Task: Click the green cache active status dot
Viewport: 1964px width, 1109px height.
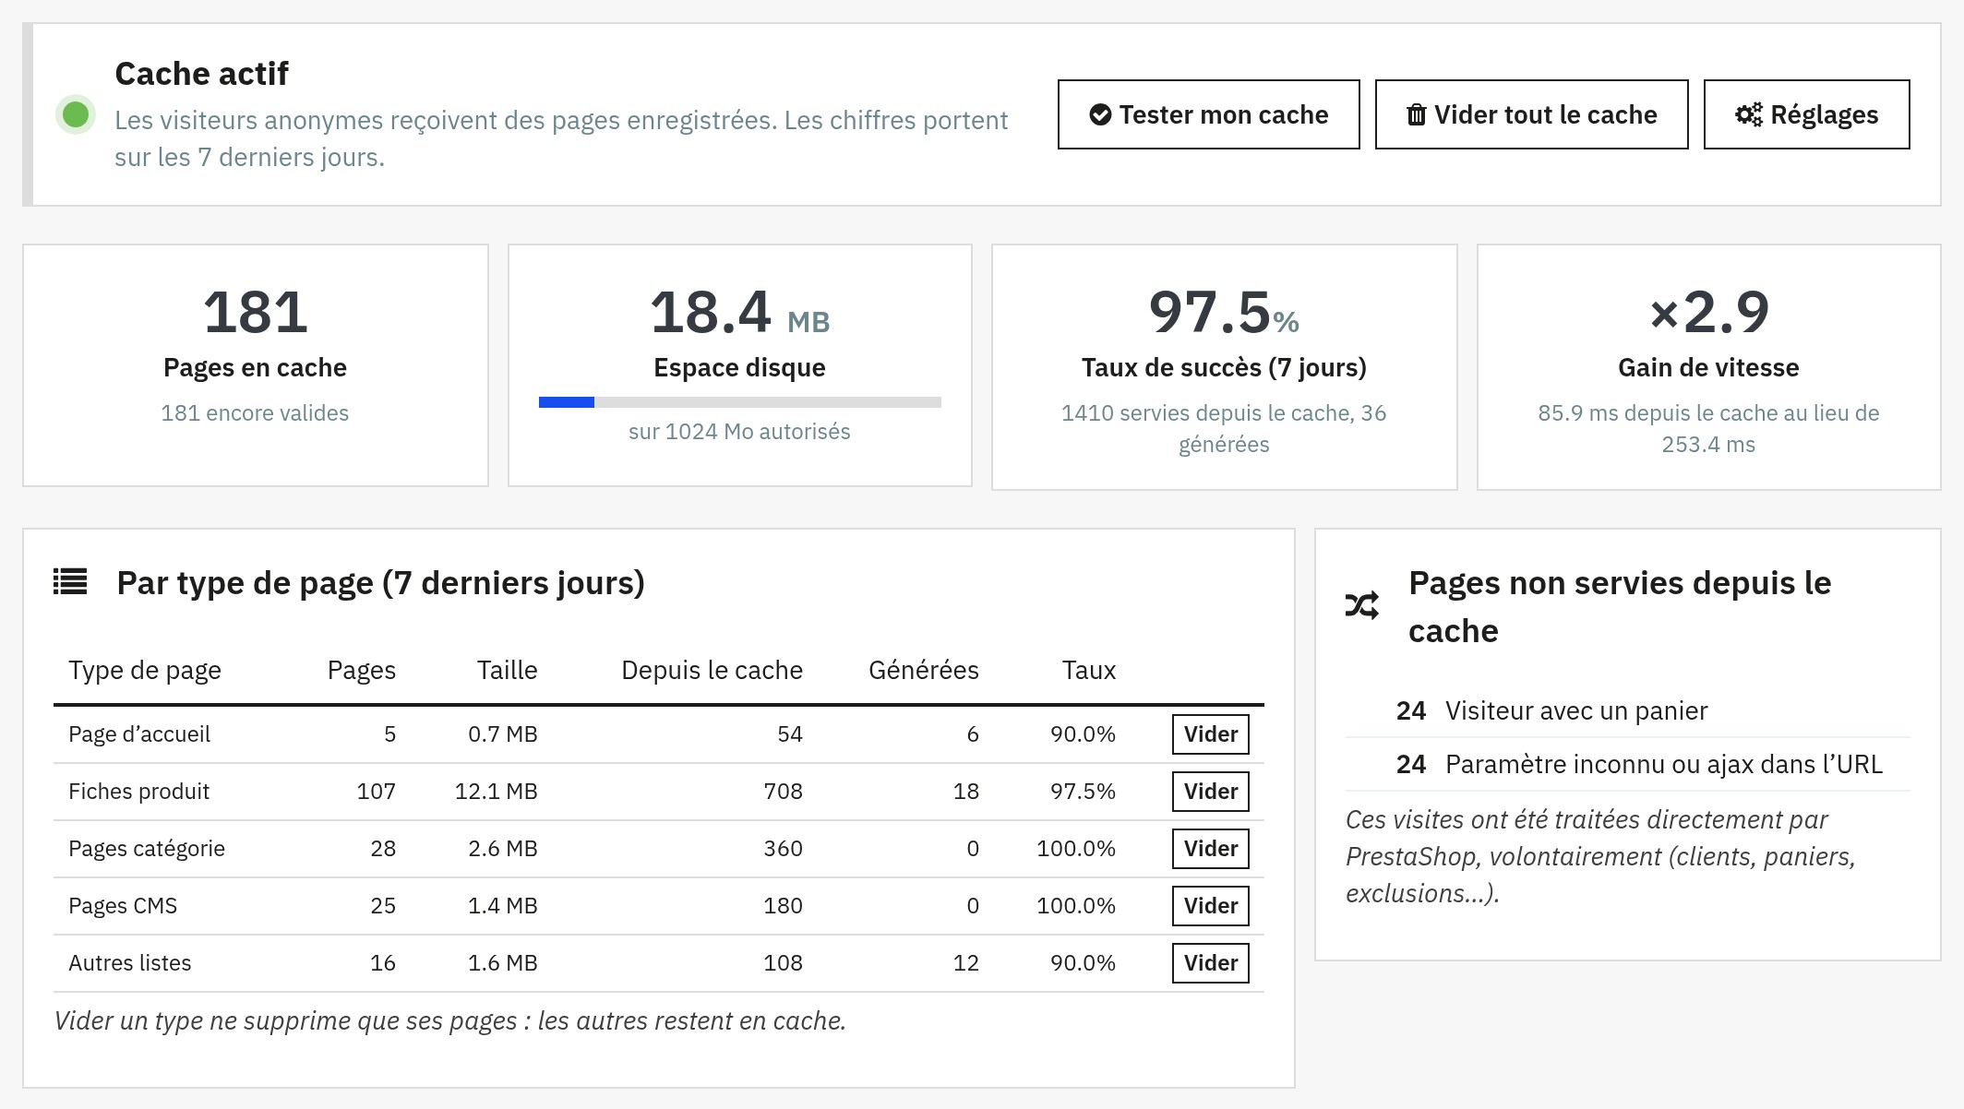Action: coord(76,114)
